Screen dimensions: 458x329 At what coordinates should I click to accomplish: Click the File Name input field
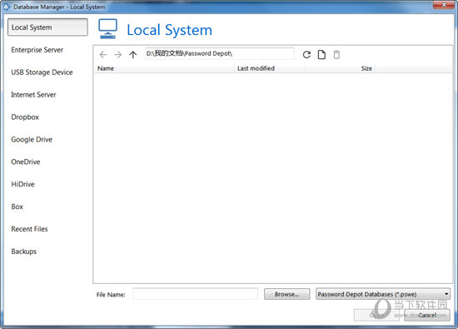(195, 294)
